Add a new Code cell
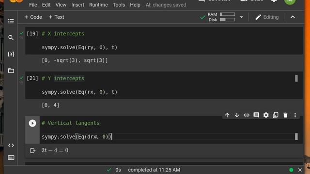This screenshot has height=174, width=310. [x=33, y=17]
